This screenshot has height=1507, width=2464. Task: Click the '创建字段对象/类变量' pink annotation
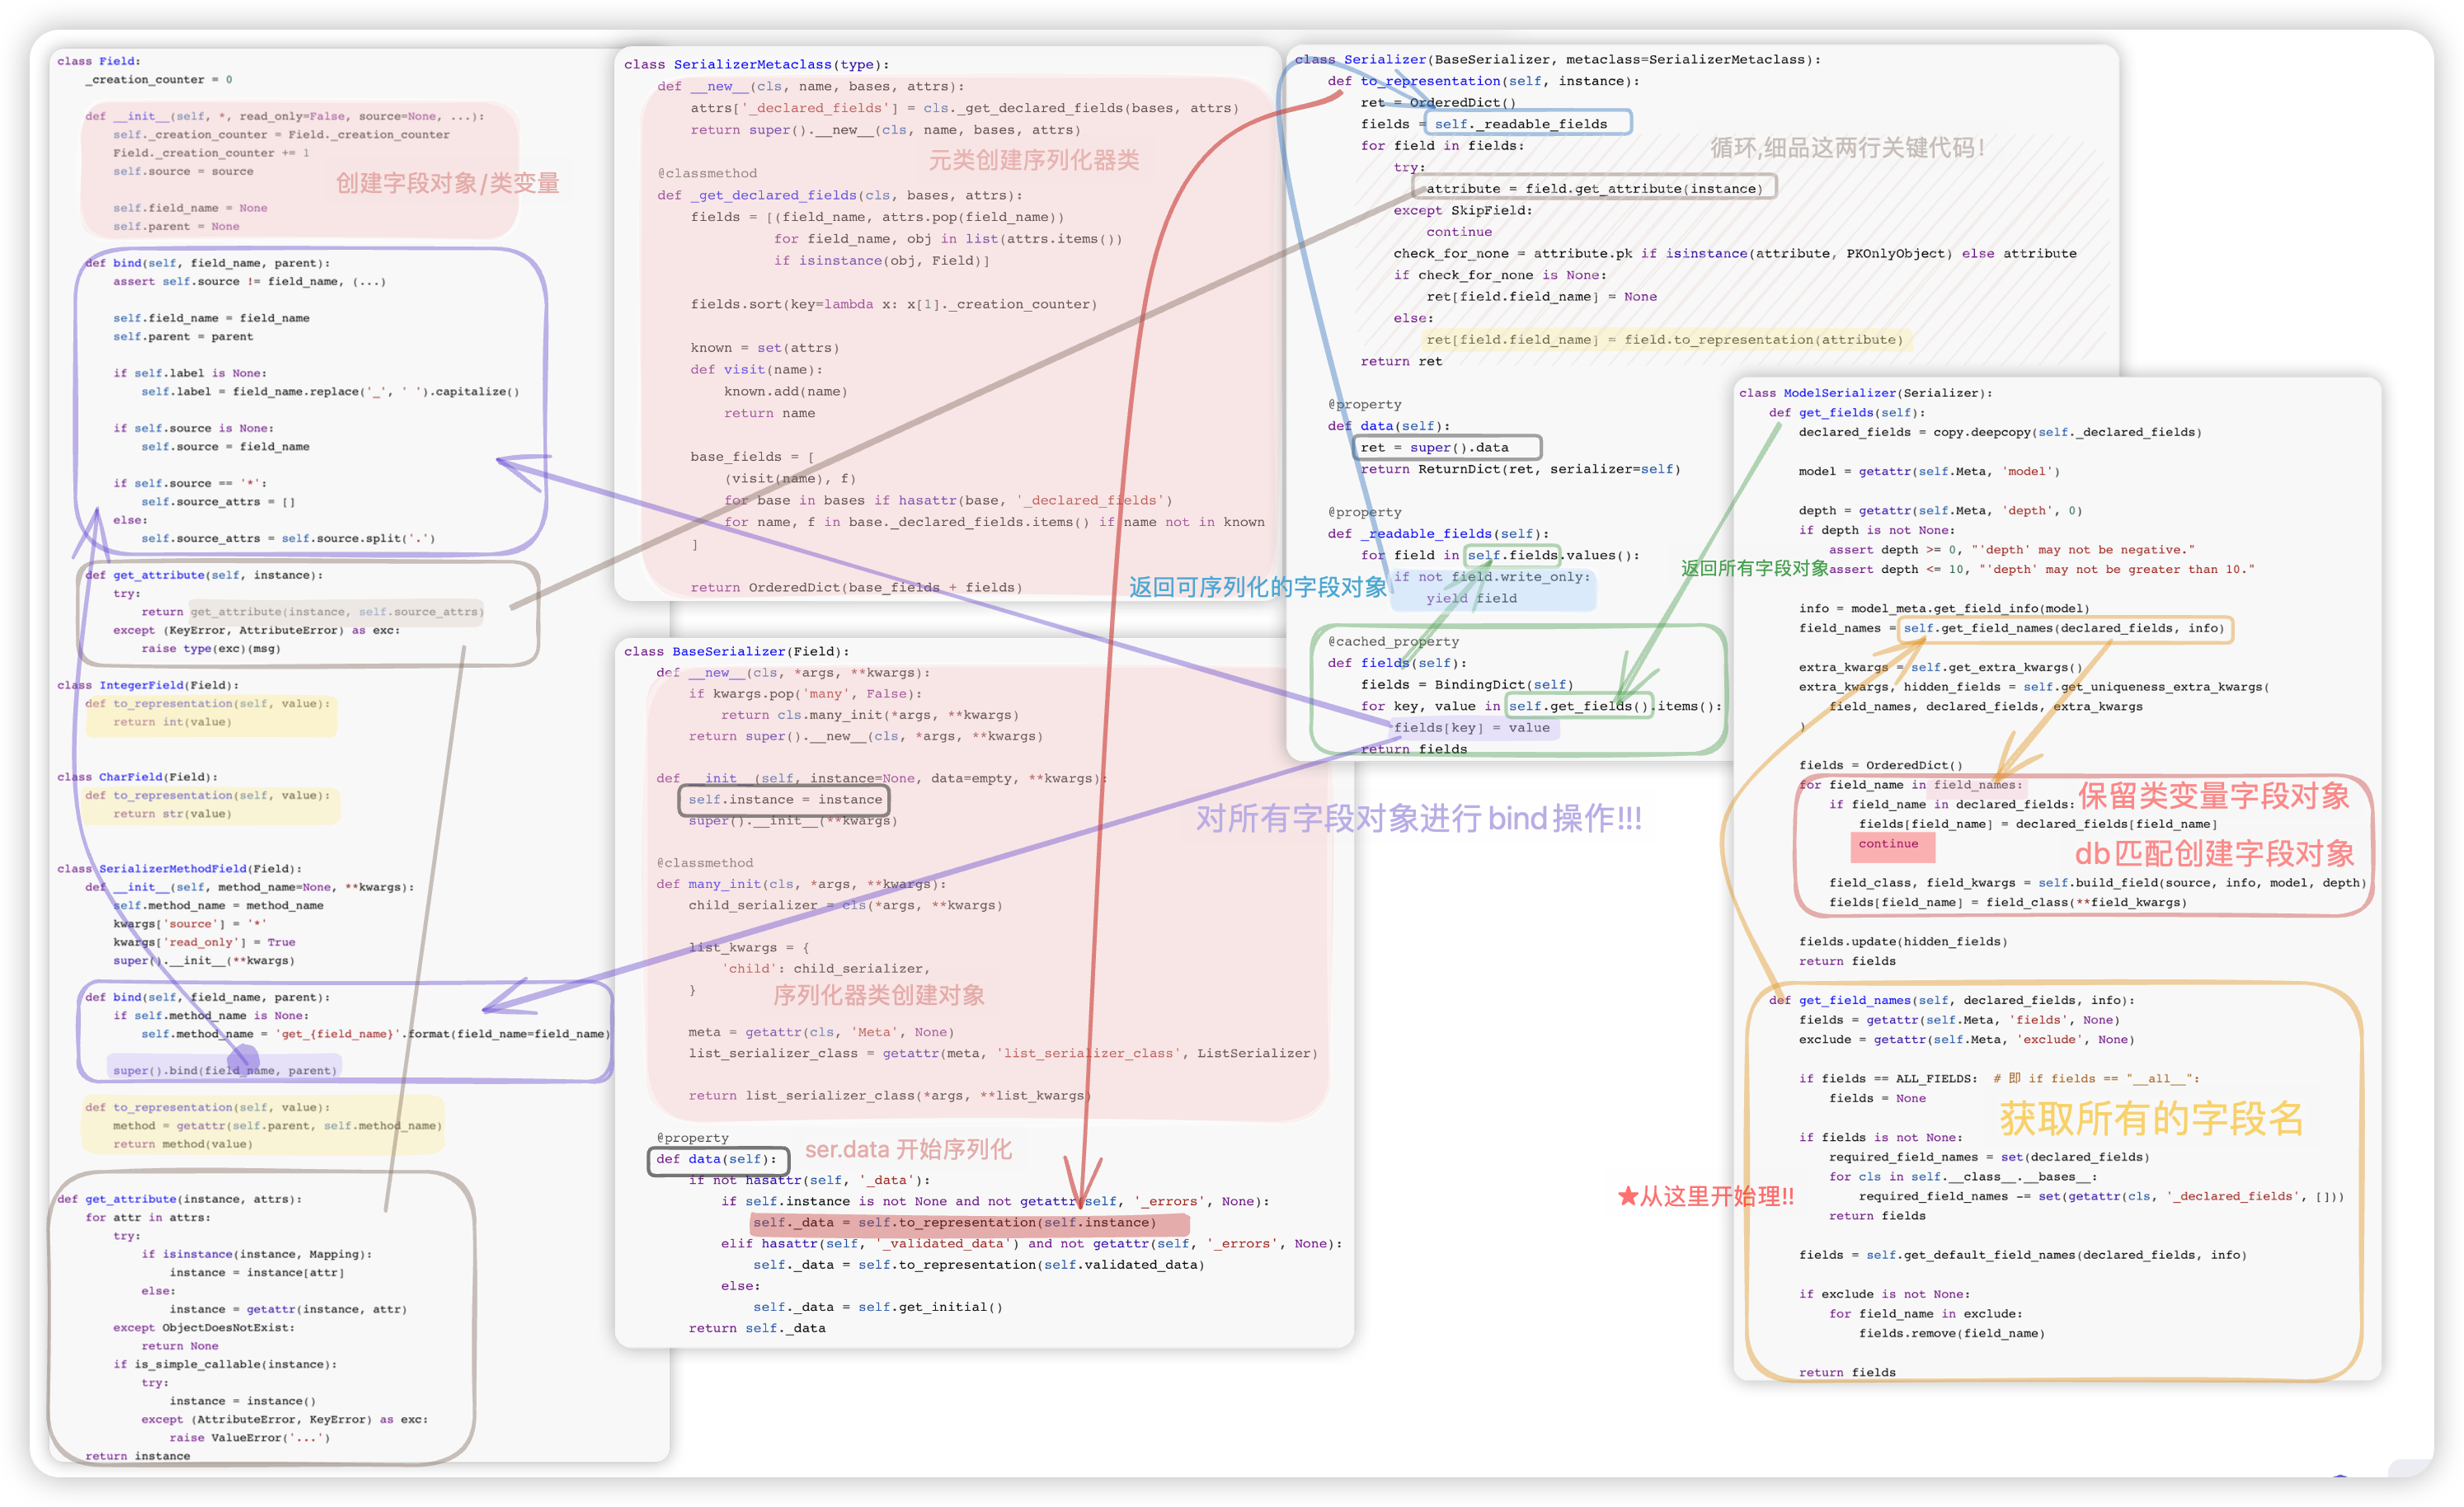coord(447,184)
